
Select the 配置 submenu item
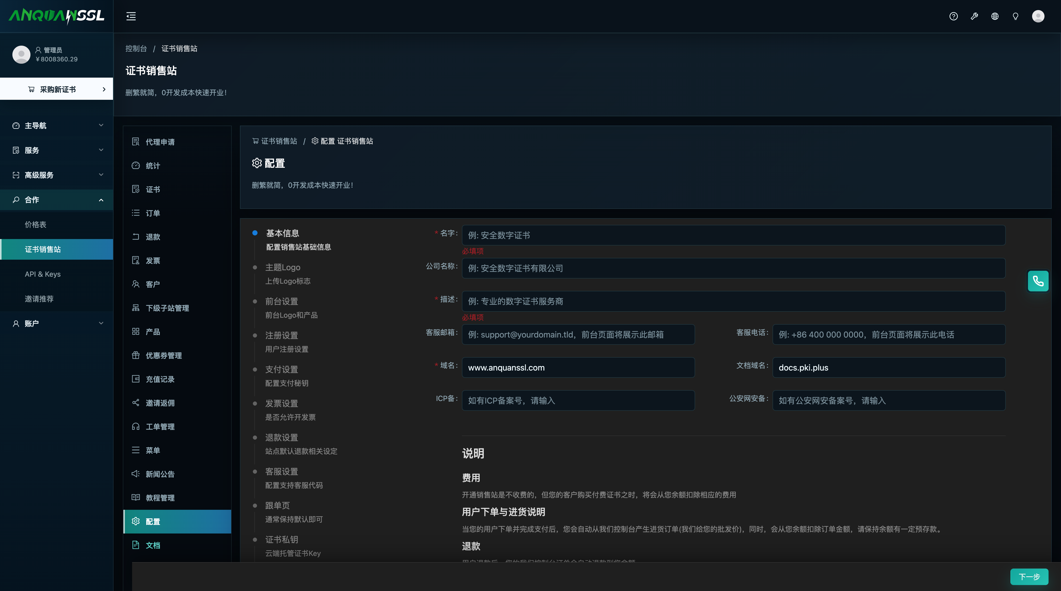[177, 521]
